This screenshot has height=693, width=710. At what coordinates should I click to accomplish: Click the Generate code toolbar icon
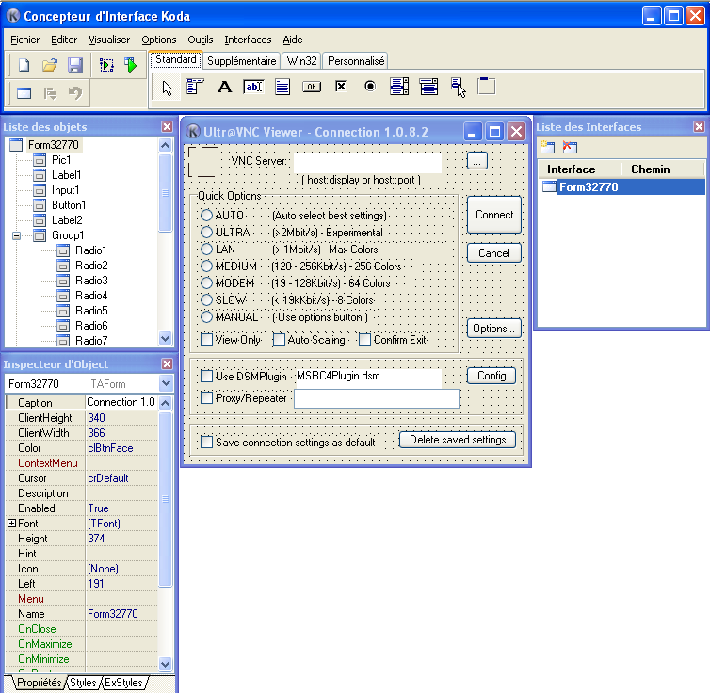click(x=106, y=65)
